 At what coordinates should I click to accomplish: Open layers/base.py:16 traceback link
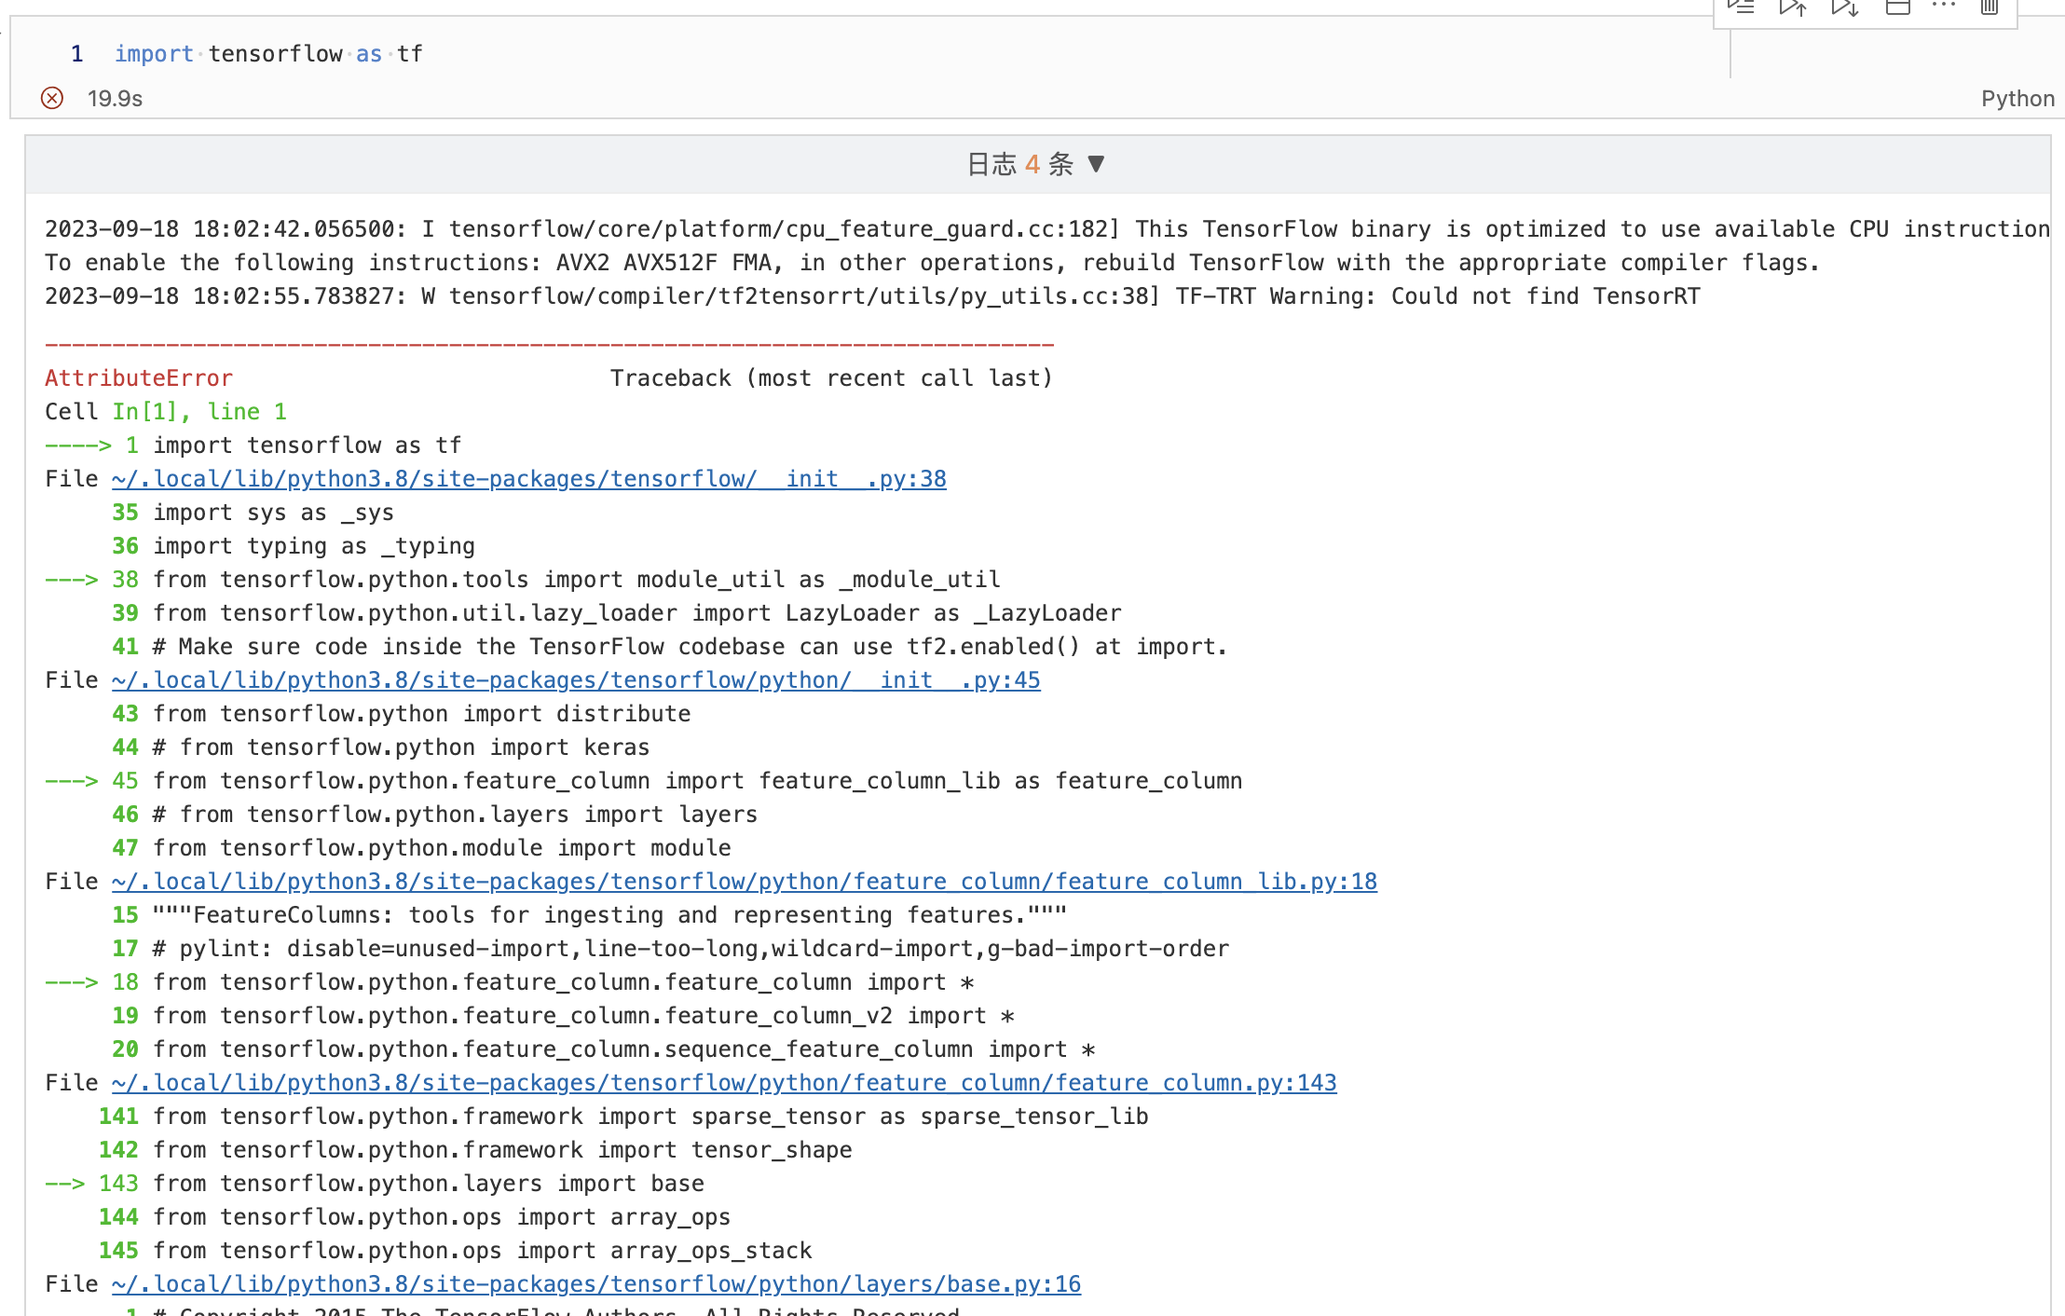click(x=595, y=1284)
